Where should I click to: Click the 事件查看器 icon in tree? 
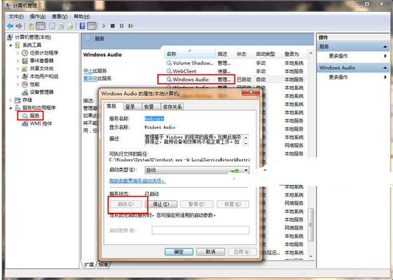[25, 61]
